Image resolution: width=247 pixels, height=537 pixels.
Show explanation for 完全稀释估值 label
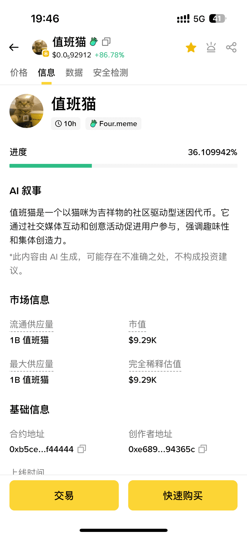[155, 364]
